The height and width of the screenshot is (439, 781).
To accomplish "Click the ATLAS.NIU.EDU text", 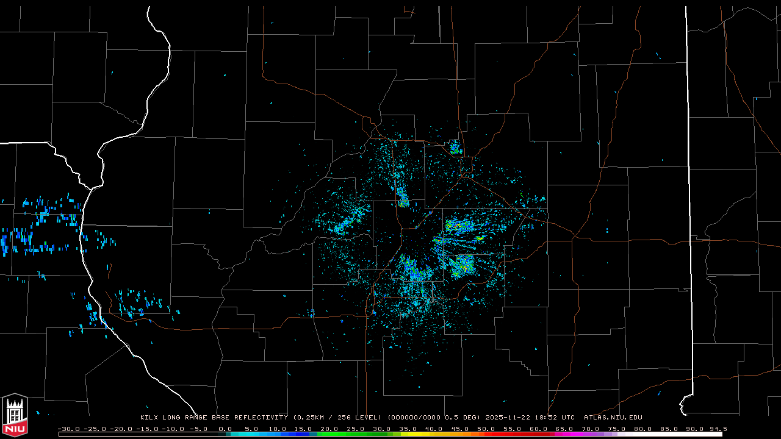I will pyautogui.click(x=613, y=418).
